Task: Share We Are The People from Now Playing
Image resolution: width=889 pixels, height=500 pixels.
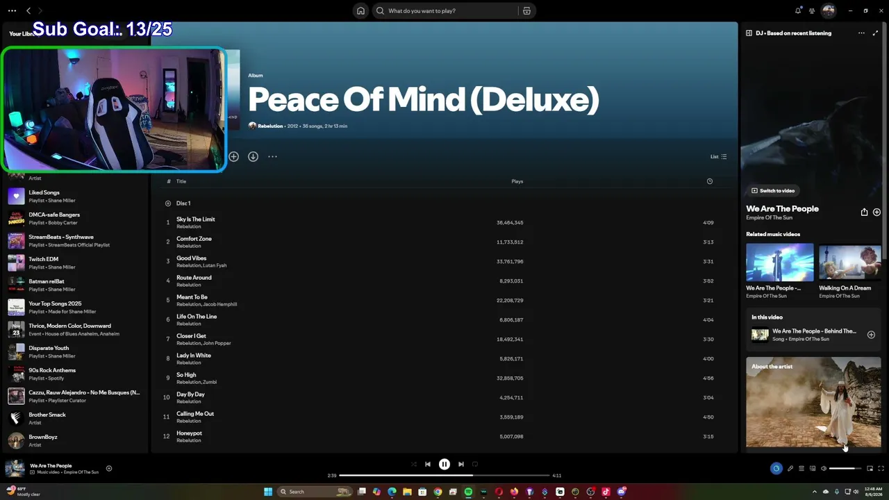Action: pos(864,212)
